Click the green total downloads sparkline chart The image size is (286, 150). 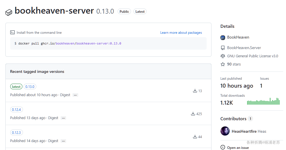263,101
